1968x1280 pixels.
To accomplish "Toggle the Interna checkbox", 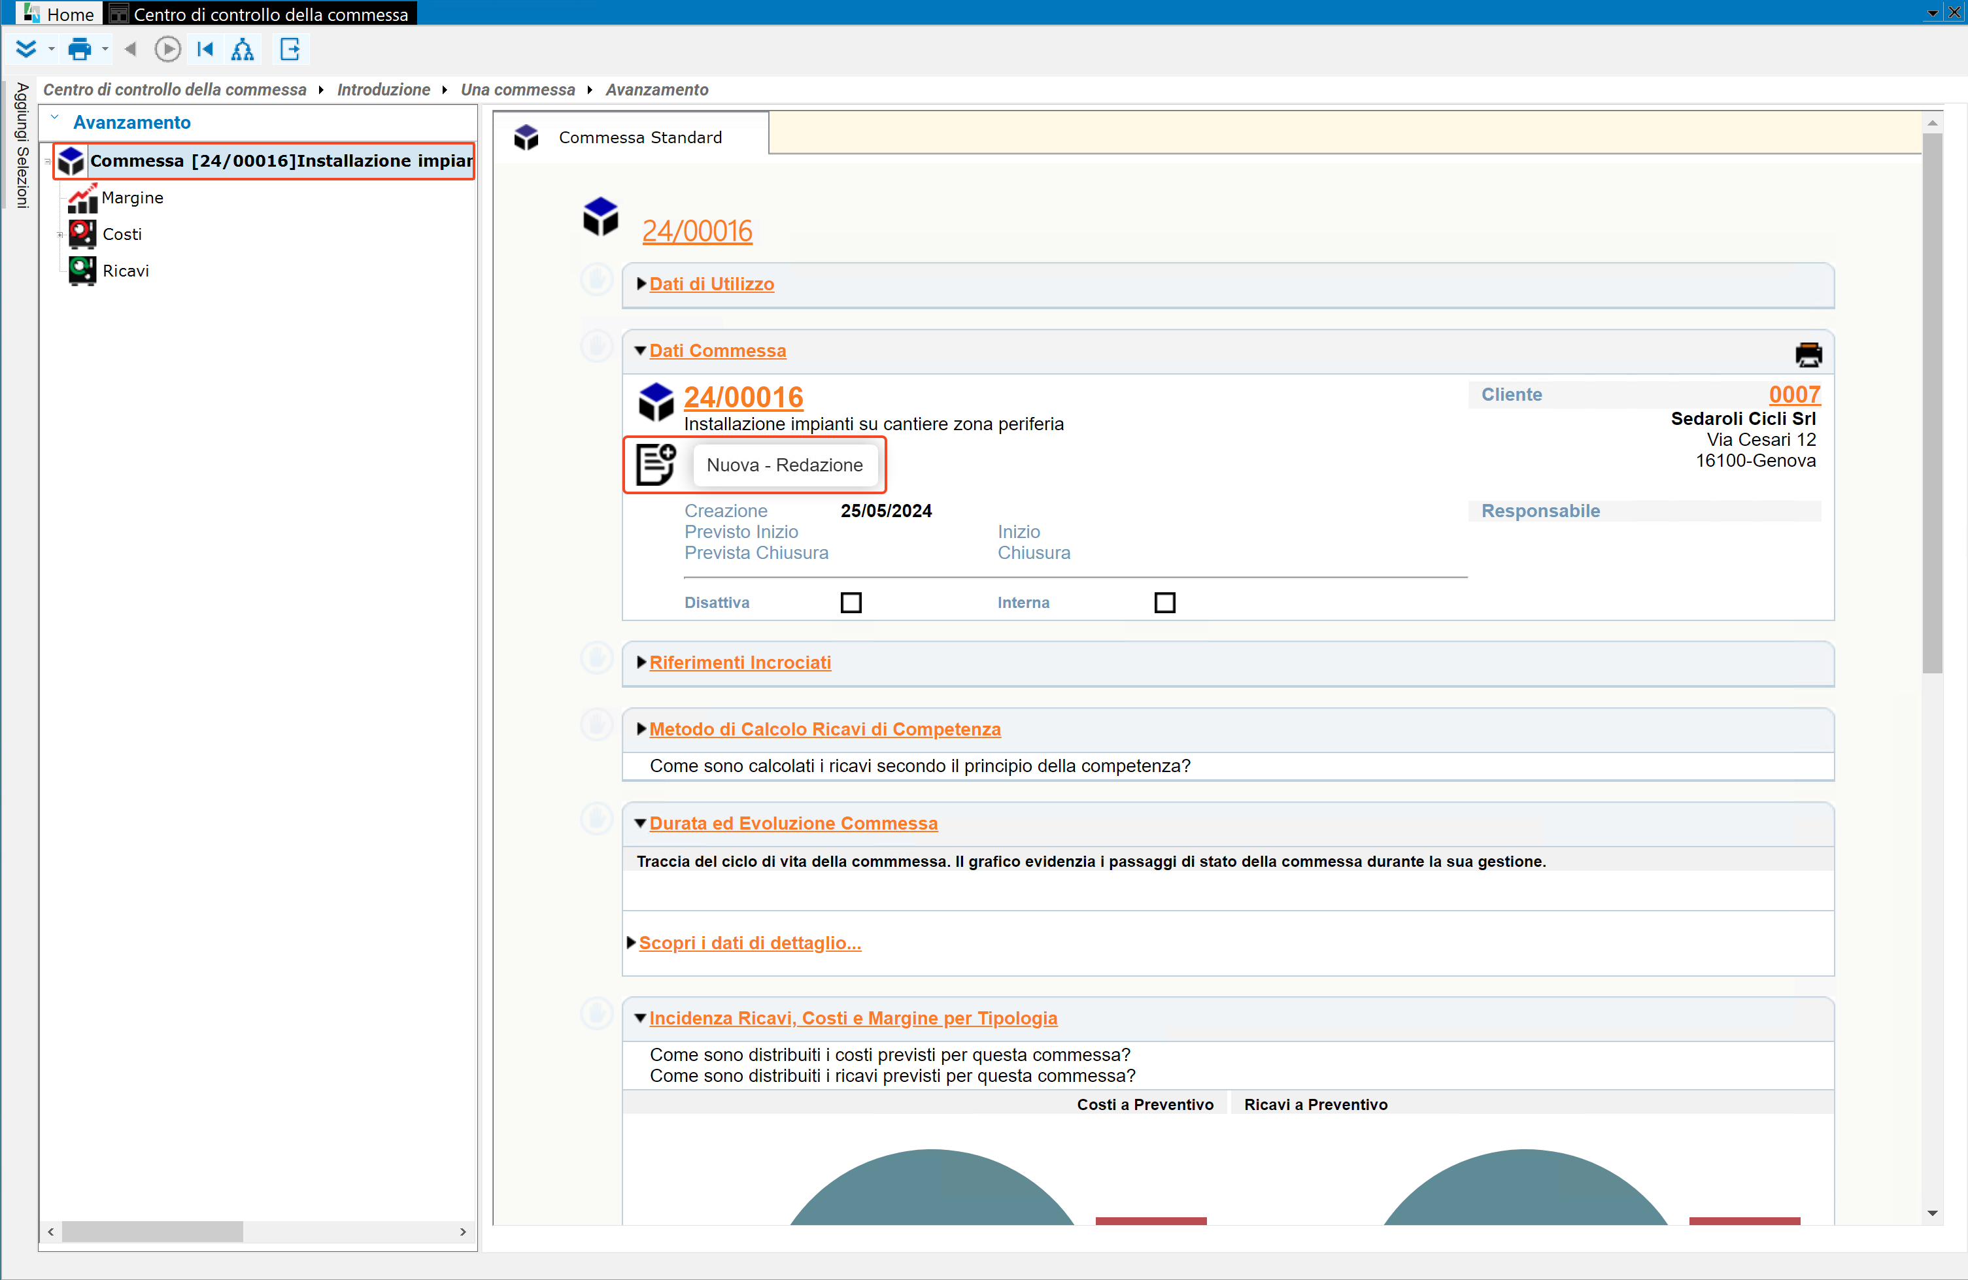I will (1165, 603).
